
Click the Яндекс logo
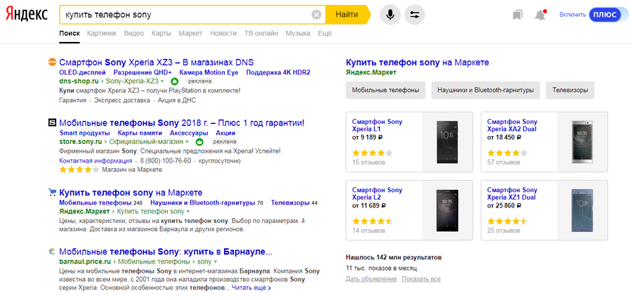26,15
